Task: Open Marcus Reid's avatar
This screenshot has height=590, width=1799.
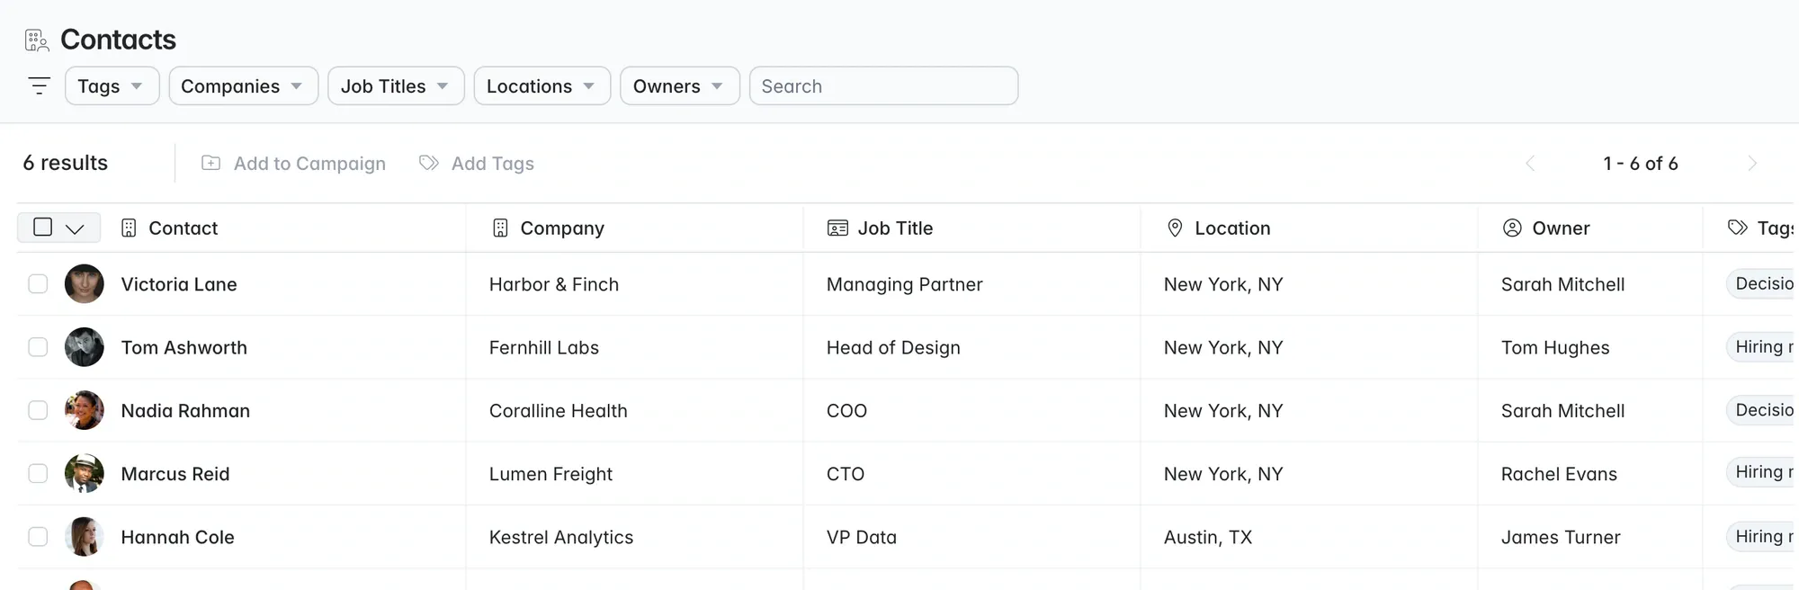Action: click(x=85, y=474)
